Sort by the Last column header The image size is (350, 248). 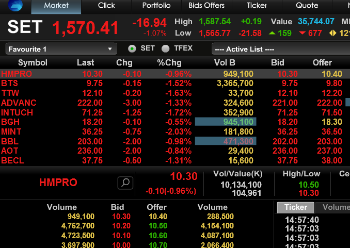tap(86, 63)
